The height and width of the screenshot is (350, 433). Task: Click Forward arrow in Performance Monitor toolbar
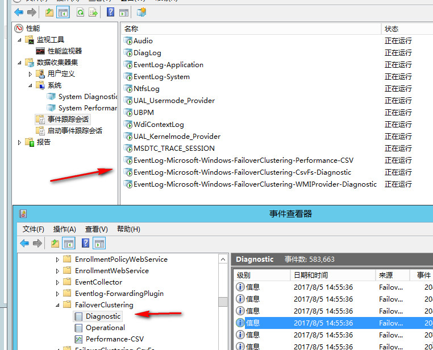pyautogui.click(x=32, y=12)
